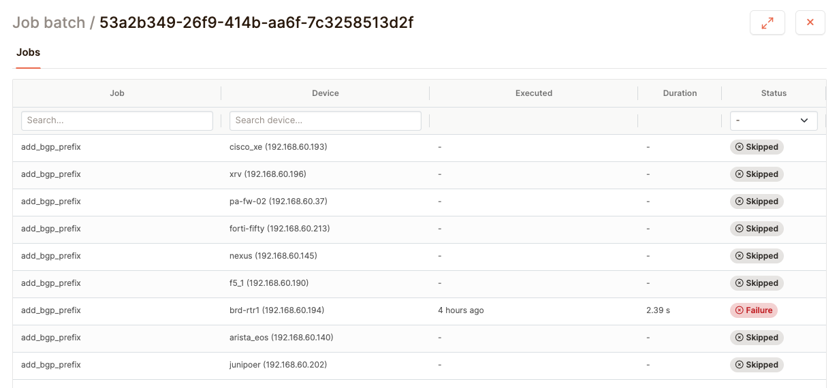Screen dimensions: 839x388
Task: Sort by the Executed column header
Action: tap(534, 93)
